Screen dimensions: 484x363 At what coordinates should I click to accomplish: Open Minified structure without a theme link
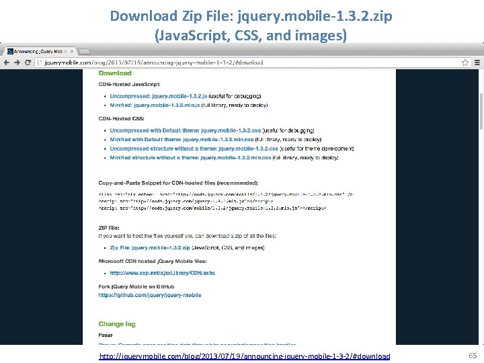coord(190,158)
